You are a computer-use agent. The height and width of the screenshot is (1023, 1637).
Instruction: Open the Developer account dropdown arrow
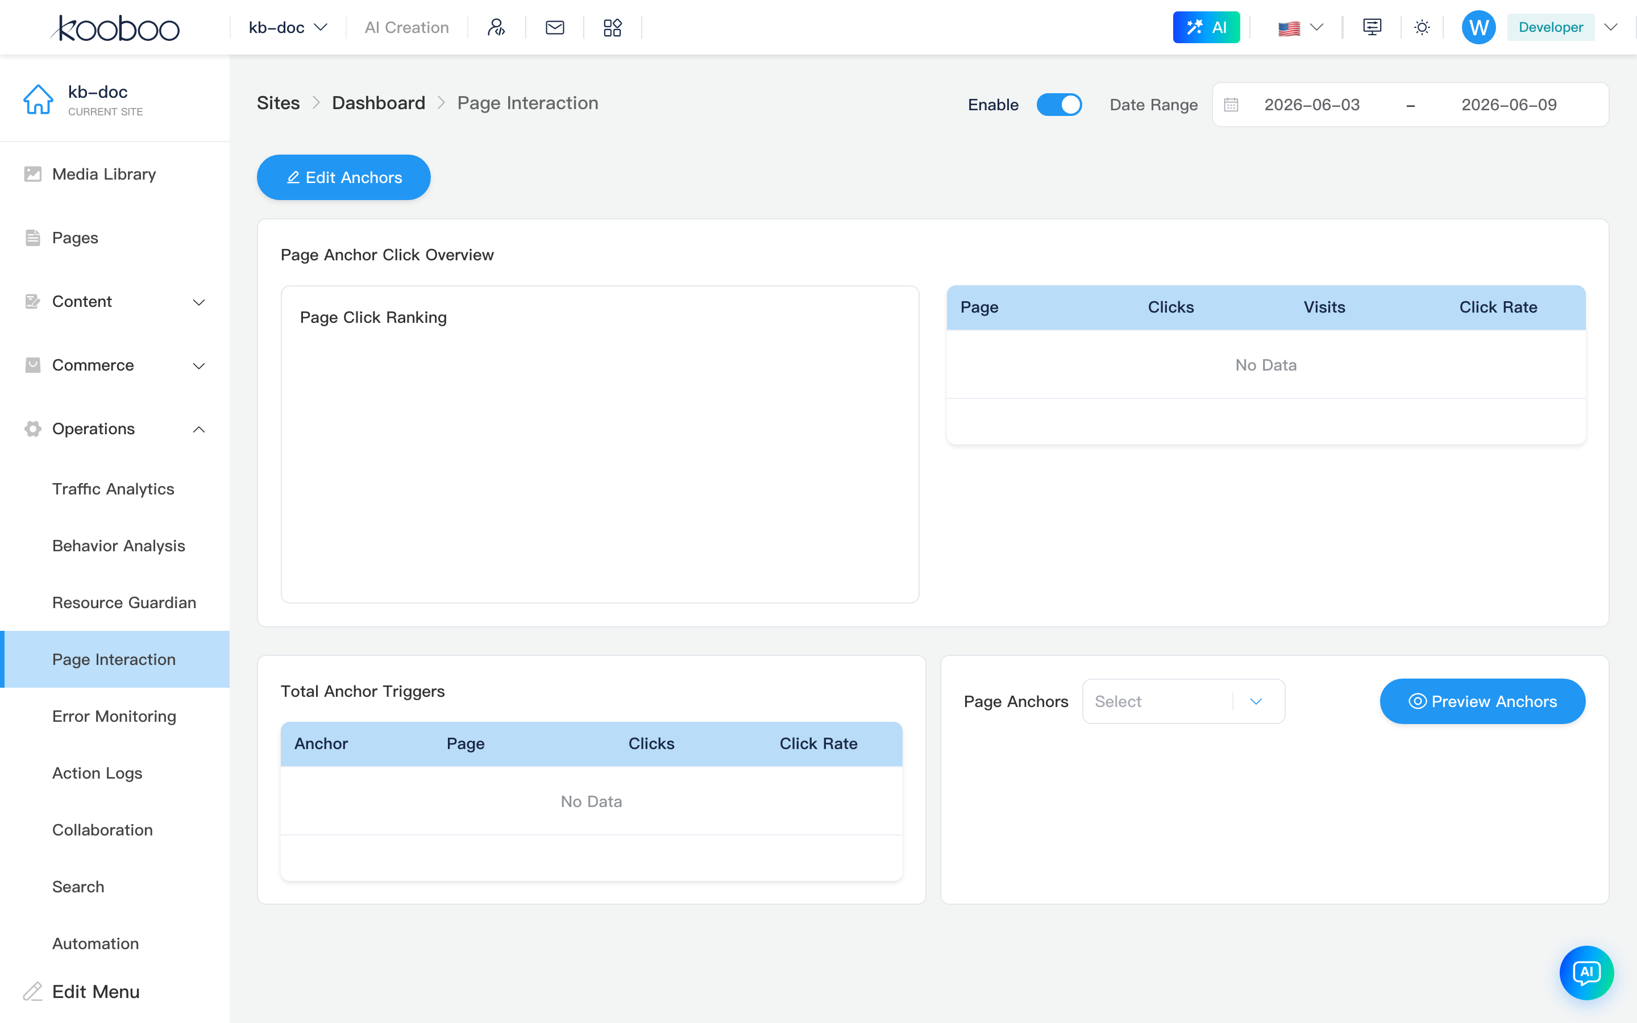coord(1611,28)
